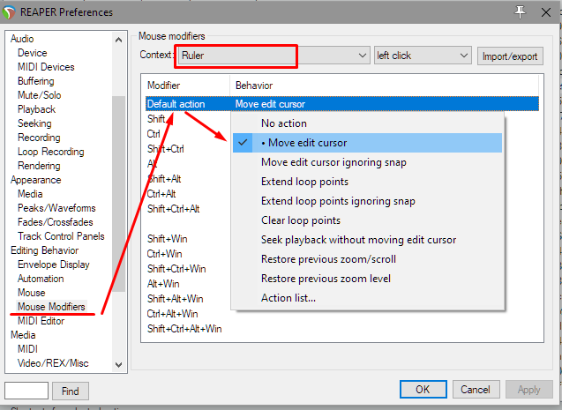The width and height of the screenshot is (562, 410).
Task: Open the Track Control Panels page
Action: pos(61,236)
